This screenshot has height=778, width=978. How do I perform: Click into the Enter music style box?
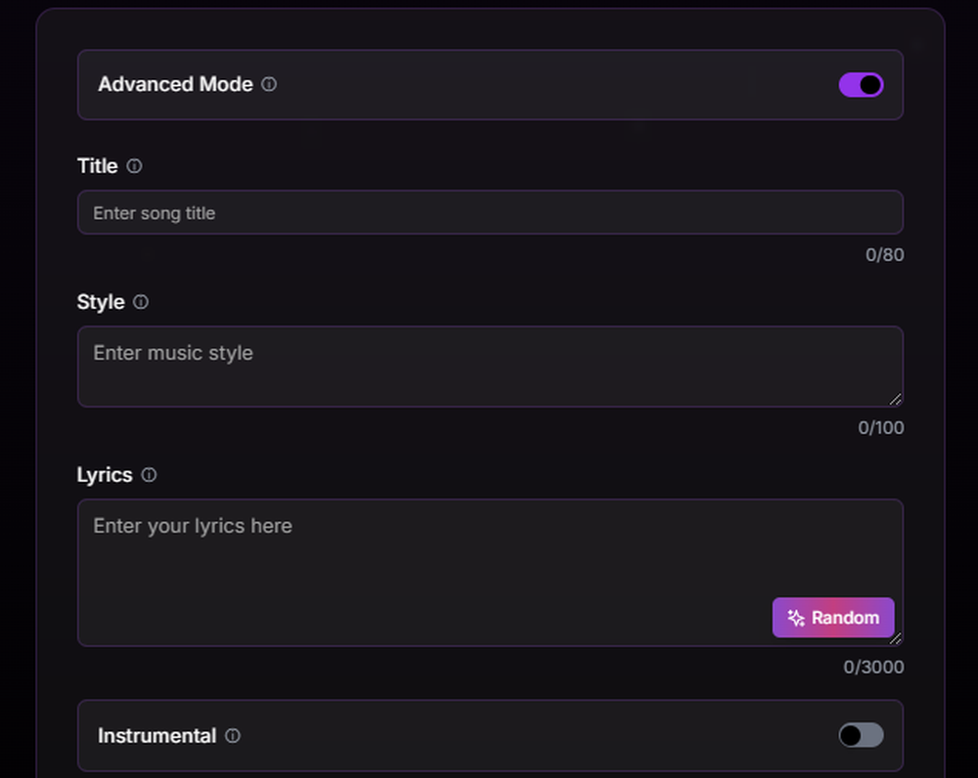click(x=490, y=367)
